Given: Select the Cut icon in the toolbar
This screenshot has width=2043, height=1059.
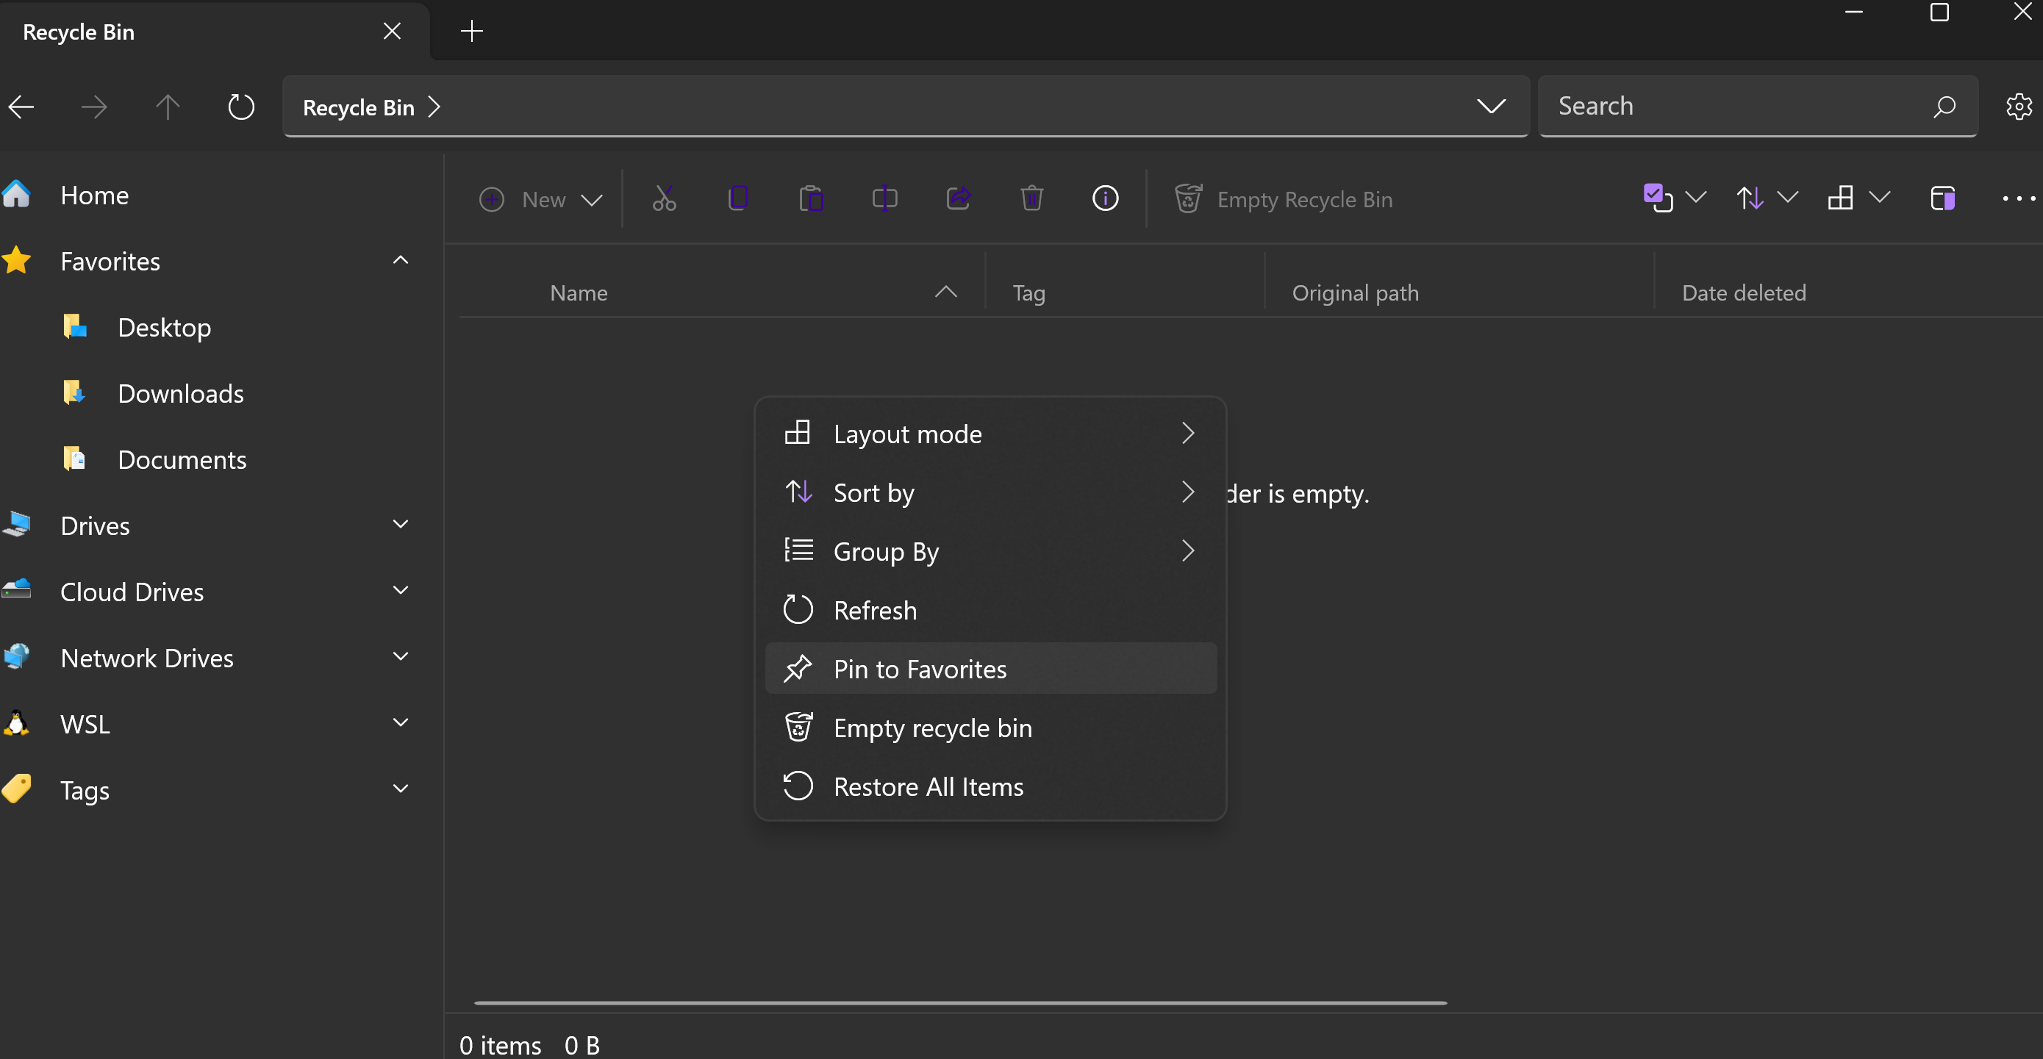Looking at the screenshot, I should 664,198.
